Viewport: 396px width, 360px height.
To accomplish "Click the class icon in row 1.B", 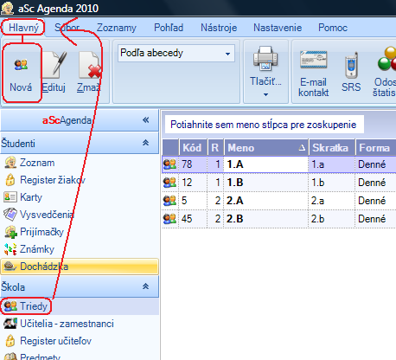I will (169, 183).
